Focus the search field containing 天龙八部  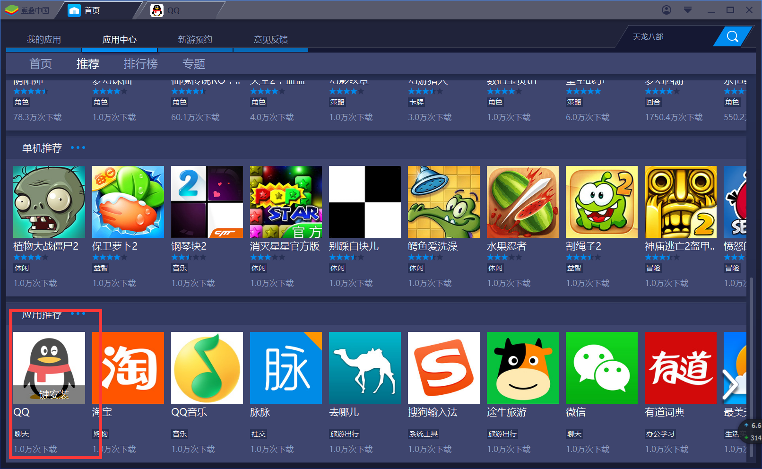[669, 36]
